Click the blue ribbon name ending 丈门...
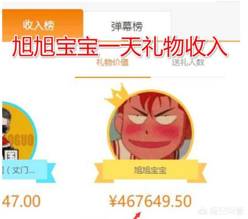This screenshot has width=248, height=219. [19, 171]
